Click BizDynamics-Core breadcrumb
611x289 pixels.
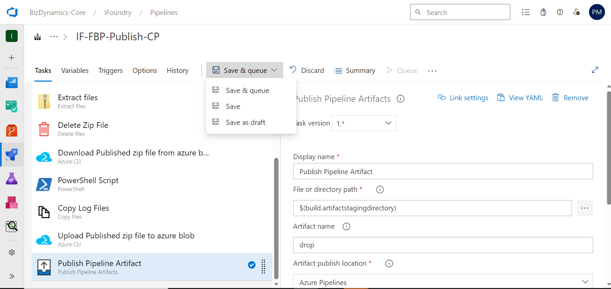coord(57,13)
